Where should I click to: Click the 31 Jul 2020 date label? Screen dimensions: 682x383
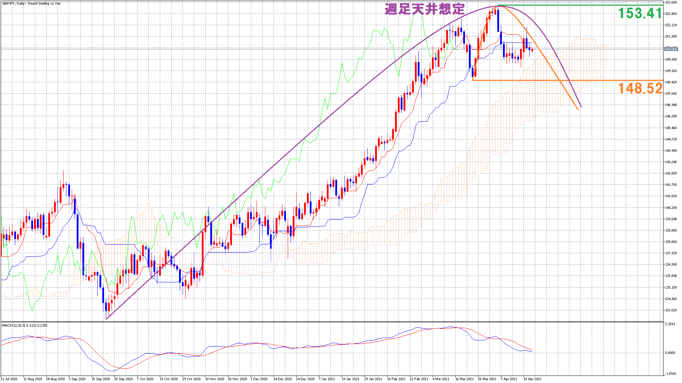pos(9,379)
